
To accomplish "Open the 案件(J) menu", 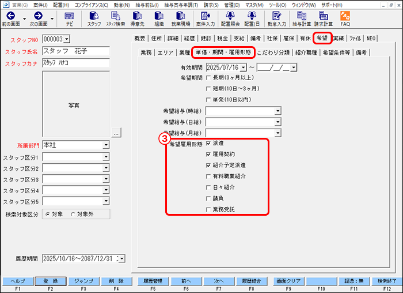I will tap(40, 5).
